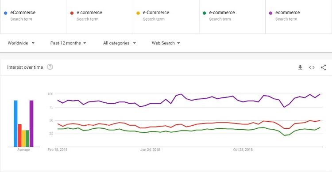The image size is (332, 172).
Task: Expand the Past 12 months time range
Action: pos(68,43)
